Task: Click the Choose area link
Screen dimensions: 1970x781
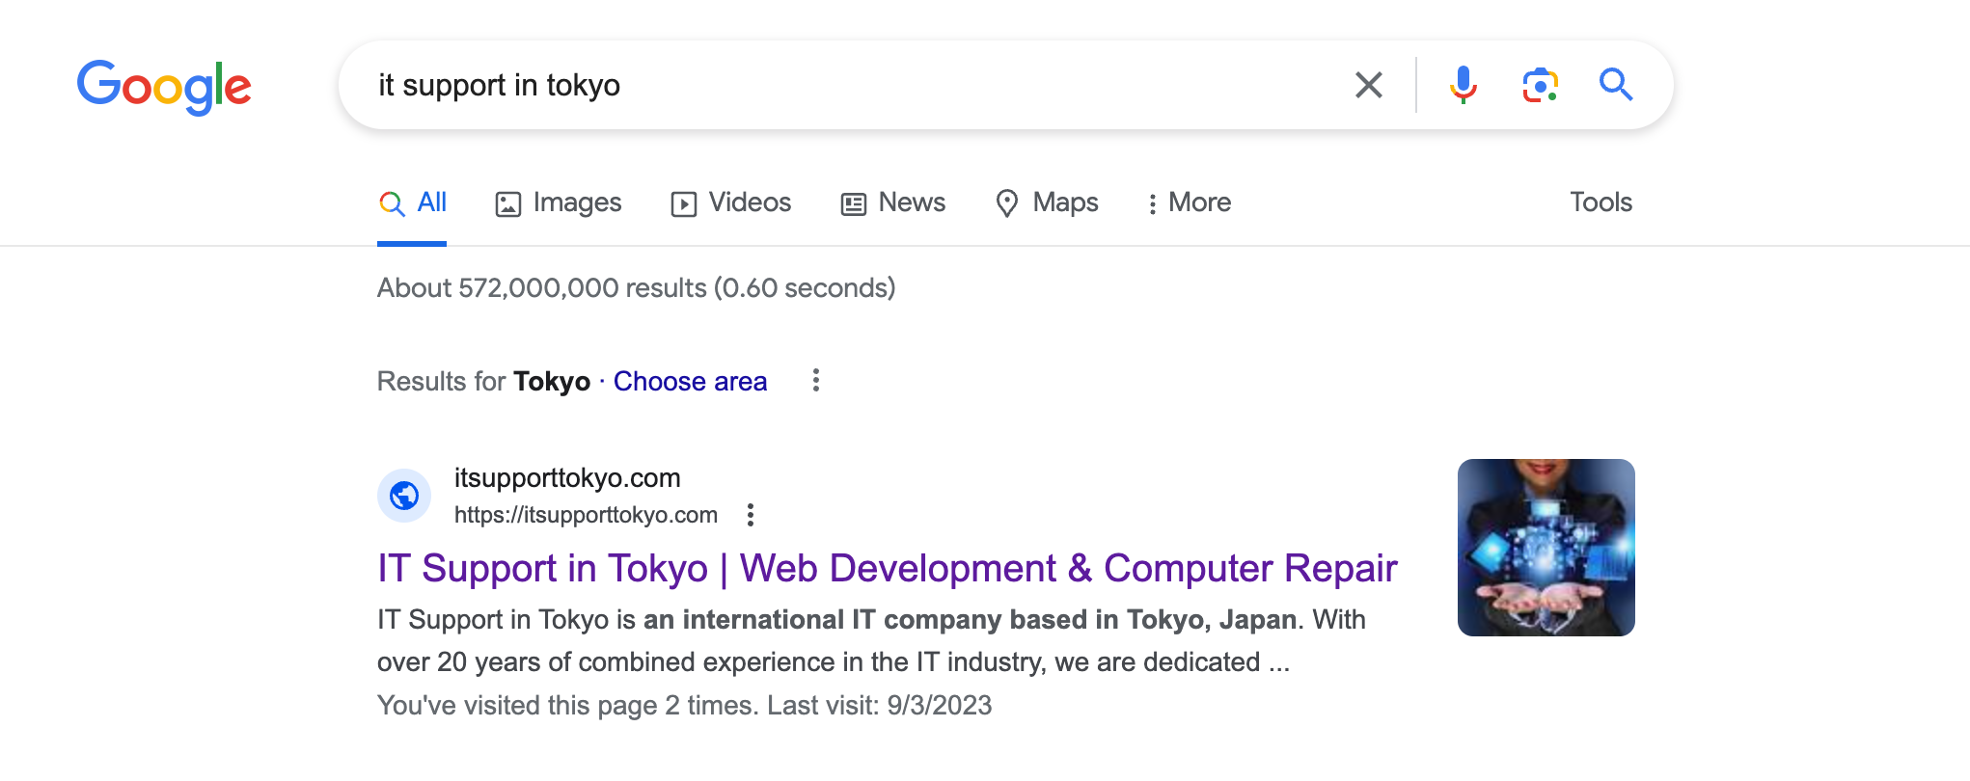Action: click(690, 382)
